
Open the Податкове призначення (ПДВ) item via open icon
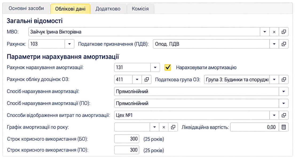[x=284, y=44]
